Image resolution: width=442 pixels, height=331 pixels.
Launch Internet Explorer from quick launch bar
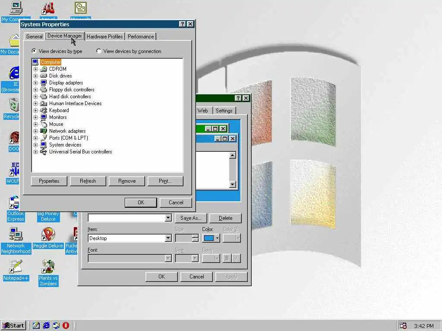[46, 326]
